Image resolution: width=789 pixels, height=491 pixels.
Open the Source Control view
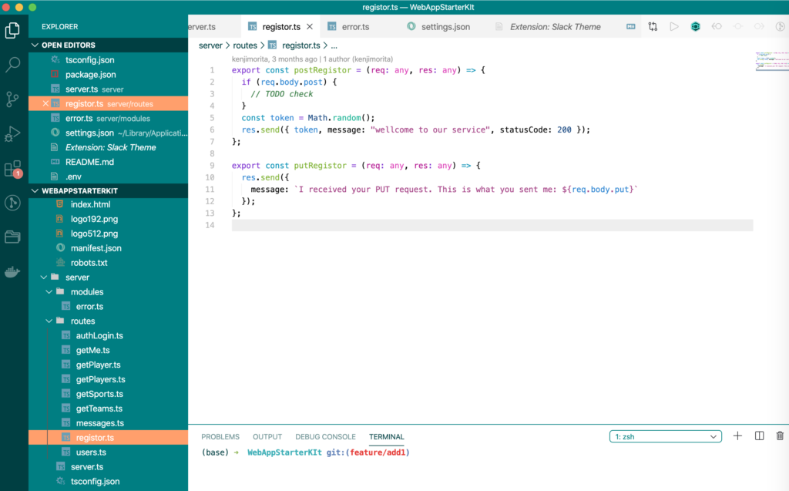12,99
